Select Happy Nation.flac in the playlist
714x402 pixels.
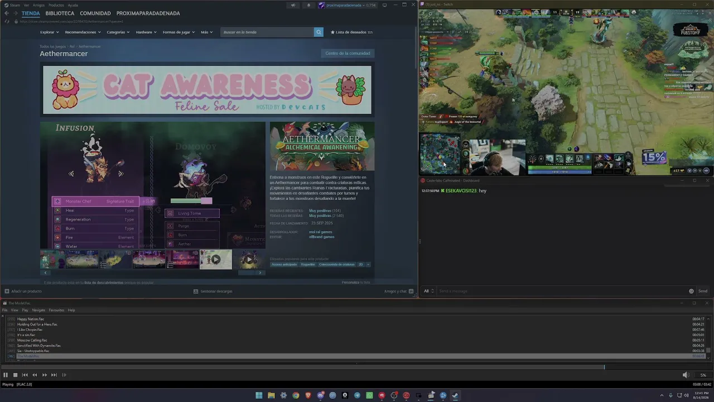(x=31, y=319)
